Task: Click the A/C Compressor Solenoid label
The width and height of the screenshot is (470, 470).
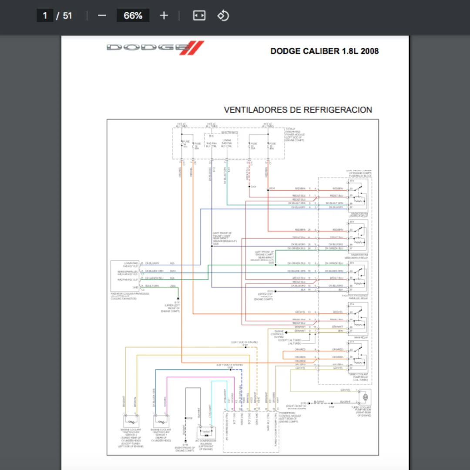Action: [205, 445]
